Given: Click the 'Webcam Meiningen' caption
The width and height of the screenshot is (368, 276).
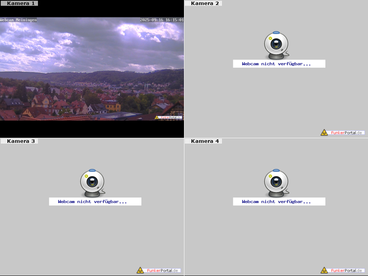Looking at the screenshot, I should [18, 20].
